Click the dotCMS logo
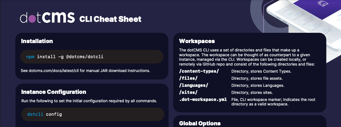The height and width of the screenshot is (127, 341). [48, 18]
